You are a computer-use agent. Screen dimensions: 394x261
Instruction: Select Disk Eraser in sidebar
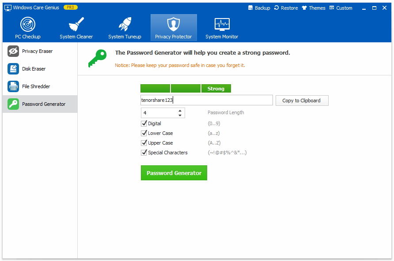pyautogui.click(x=40, y=69)
